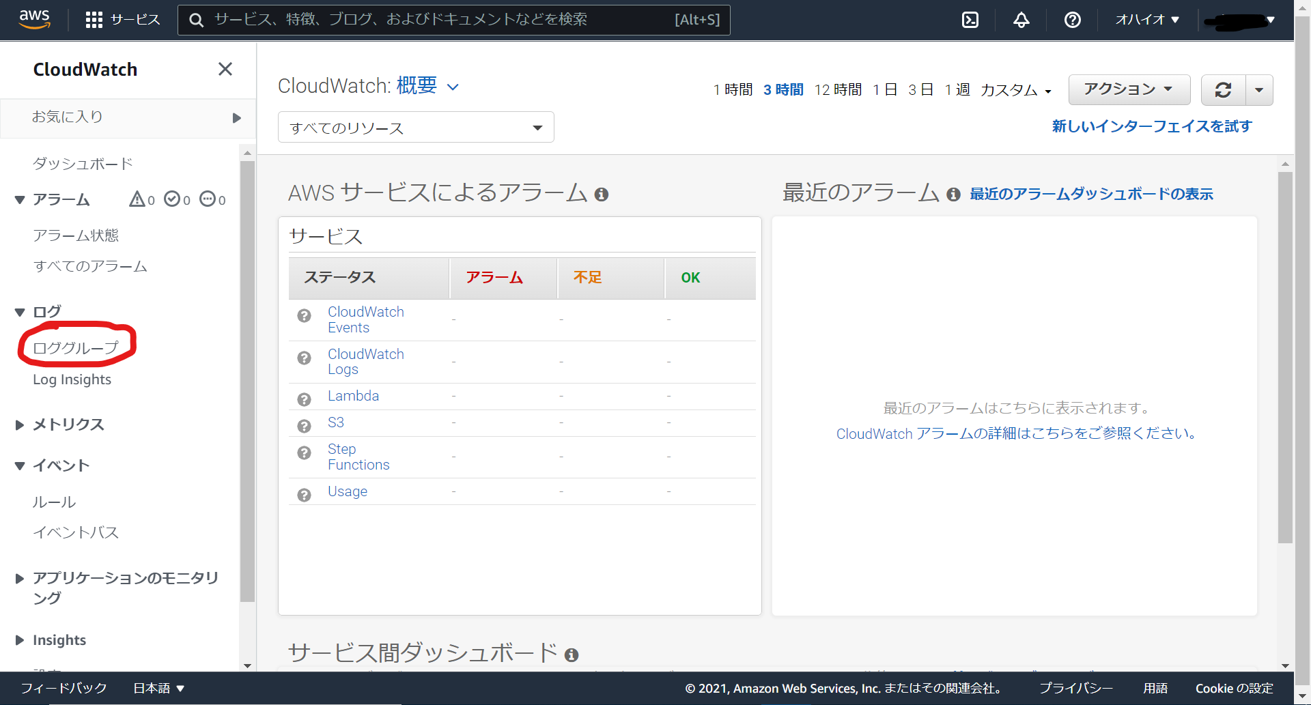Click the main content vertical scrollbar

pyautogui.click(x=1285, y=357)
